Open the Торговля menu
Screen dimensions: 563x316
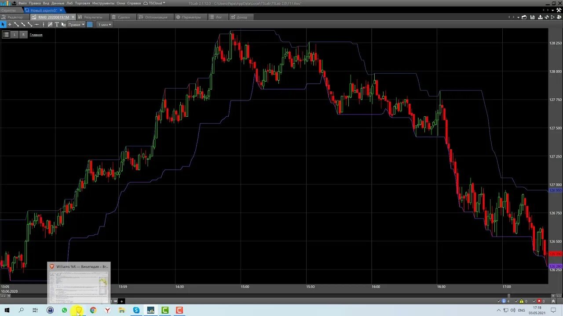coord(82,3)
